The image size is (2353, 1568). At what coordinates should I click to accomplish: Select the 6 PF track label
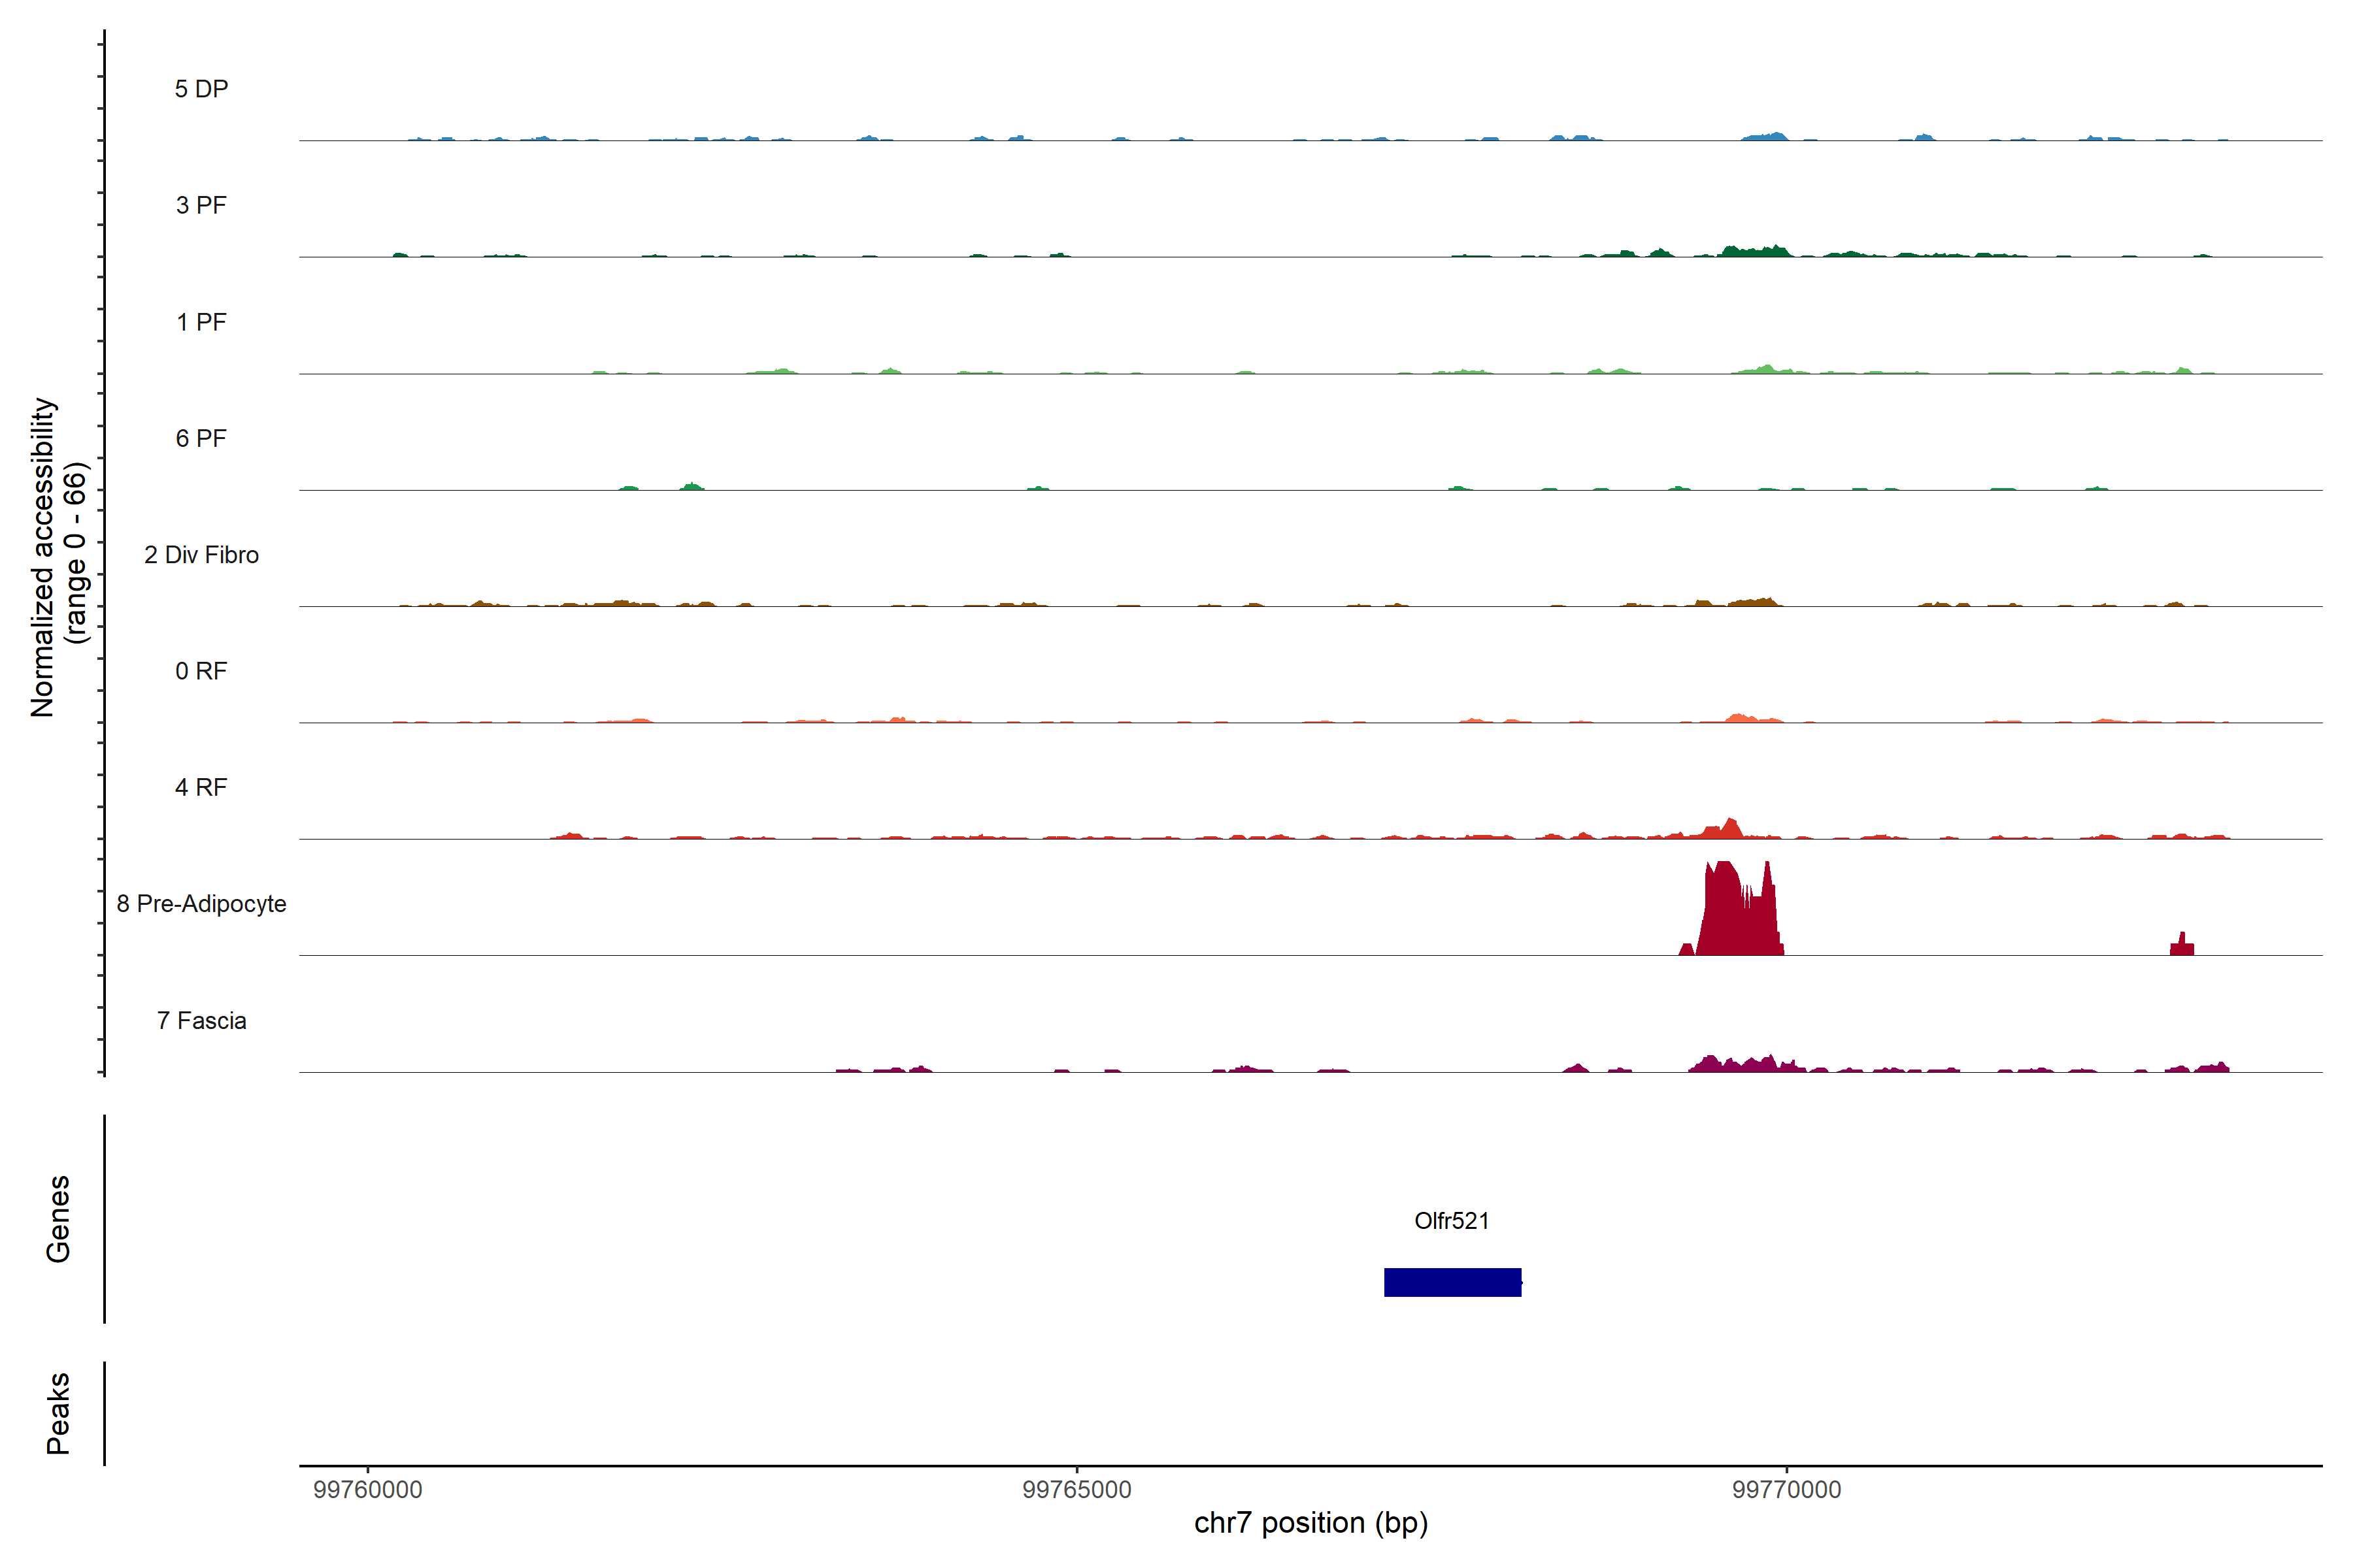click(x=201, y=438)
